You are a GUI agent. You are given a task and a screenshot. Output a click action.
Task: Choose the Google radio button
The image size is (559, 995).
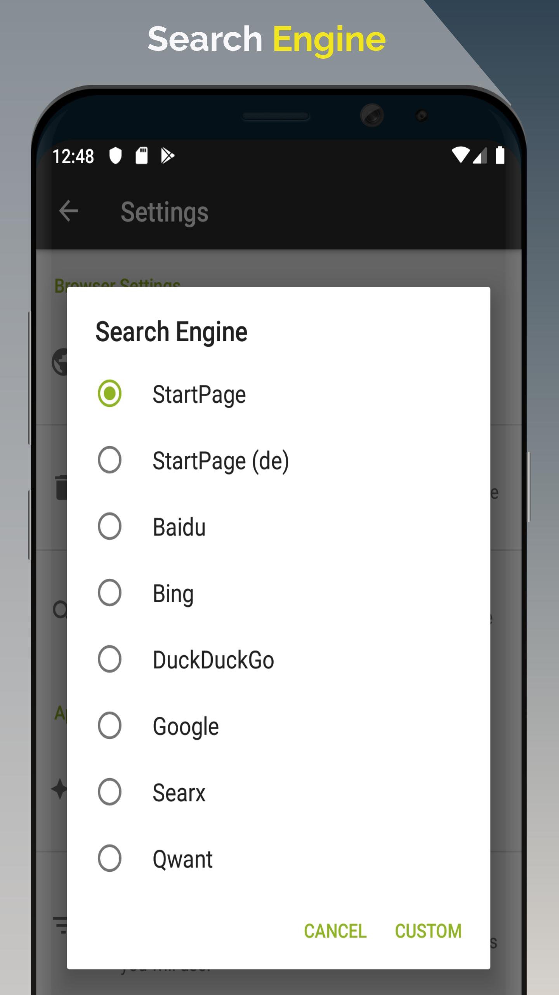pyautogui.click(x=109, y=726)
